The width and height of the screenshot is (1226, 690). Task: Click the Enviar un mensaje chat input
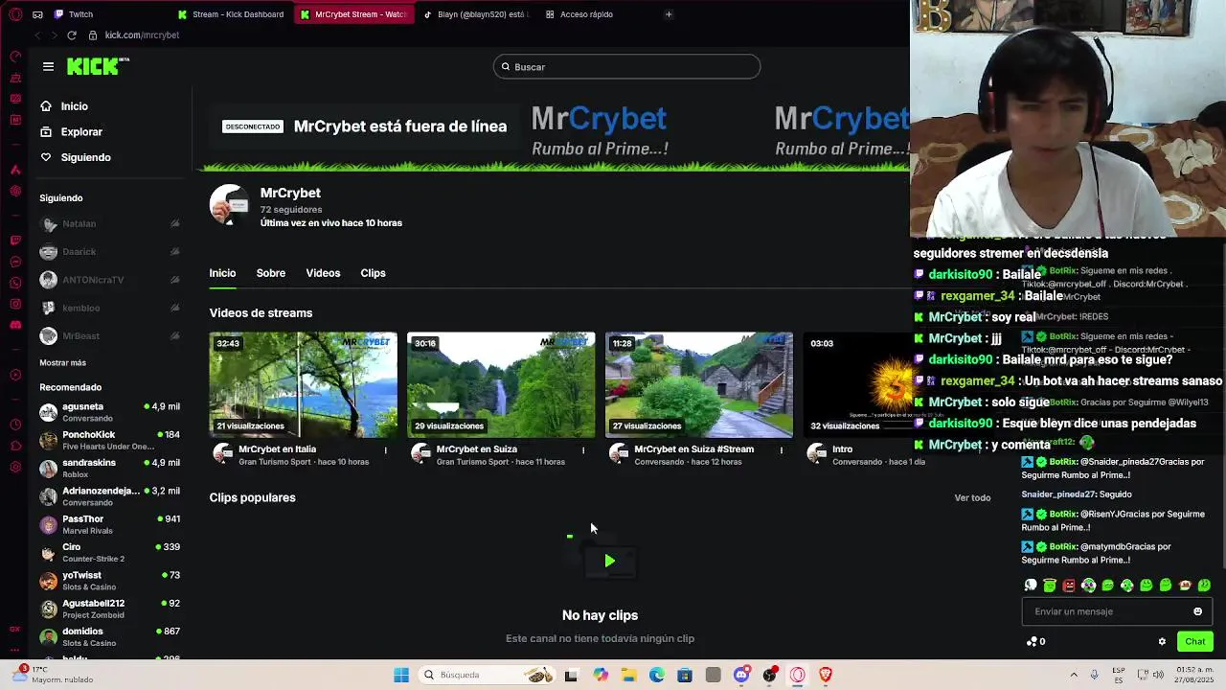tap(1116, 611)
